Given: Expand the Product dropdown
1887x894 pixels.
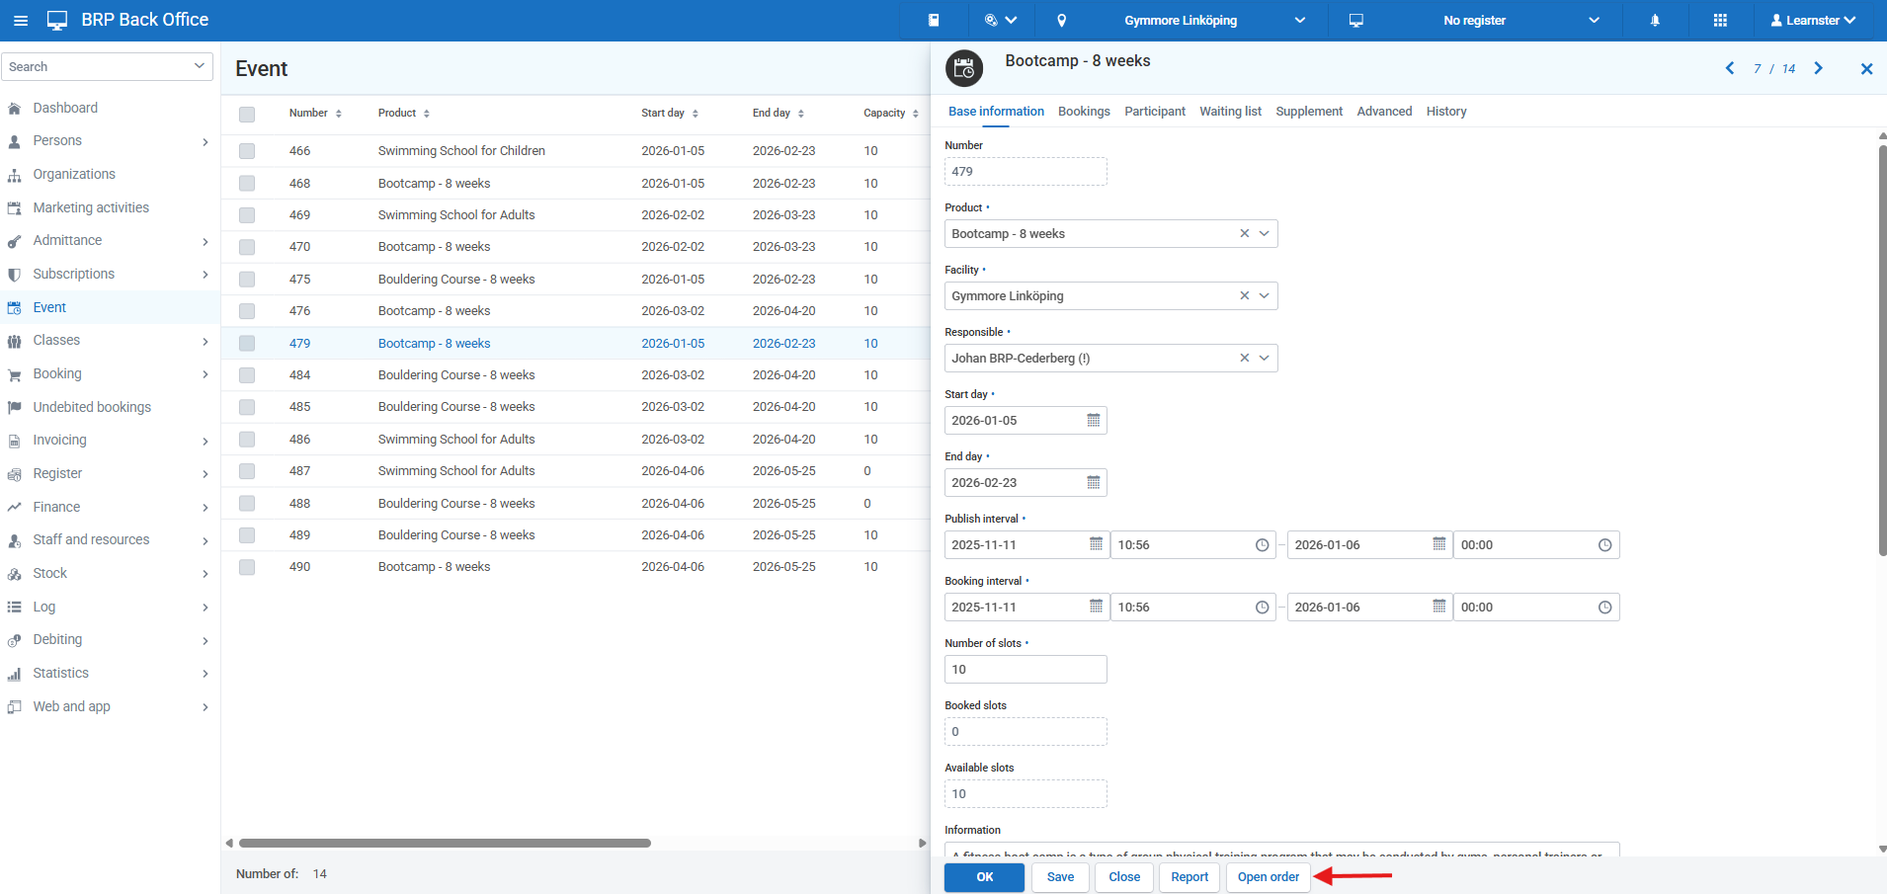Looking at the screenshot, I should click(x=1264, y=234).
